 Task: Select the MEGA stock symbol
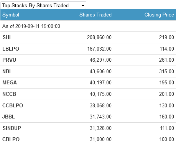tap(10, 82)
